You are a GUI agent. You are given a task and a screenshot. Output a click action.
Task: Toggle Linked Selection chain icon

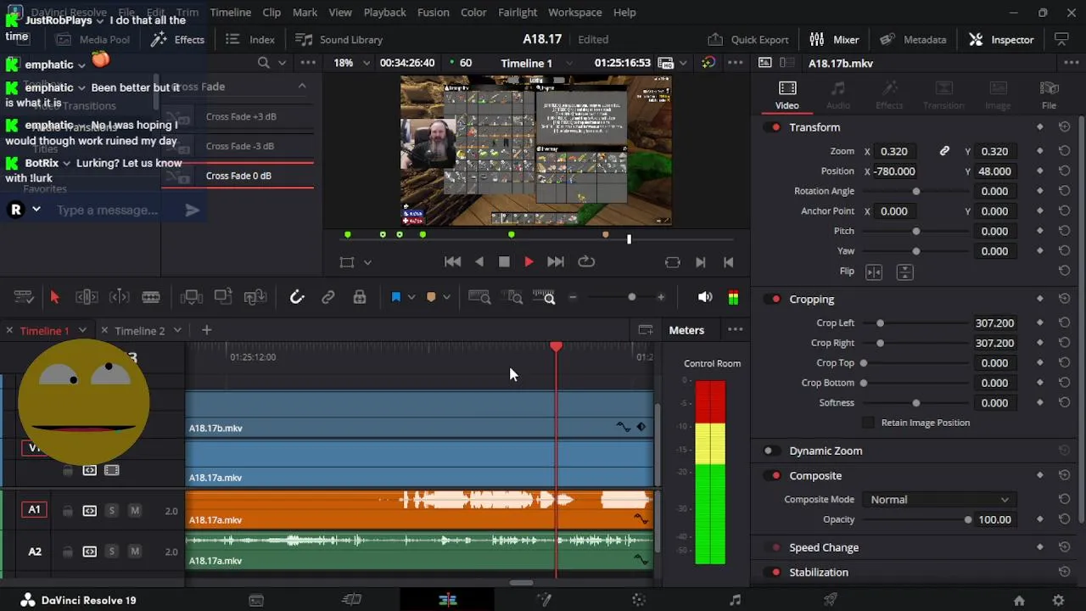coord(328,297)
